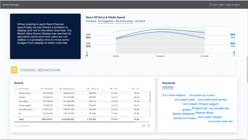The width and height of the screenshot is (248, 140).
Task: Click the November label on chart axis
Action: (x=160, y=56)
